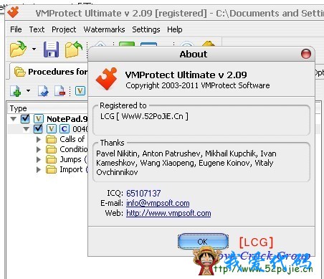The height and width of the screenshot is (279, 324).
Task: Expand the Conditio folder
Action: 39,149
